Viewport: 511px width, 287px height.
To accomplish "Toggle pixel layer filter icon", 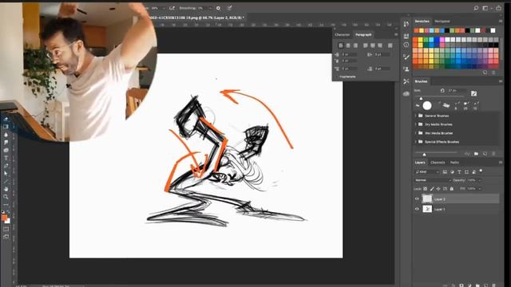I will pyautogui.click(x=445, y=172).
